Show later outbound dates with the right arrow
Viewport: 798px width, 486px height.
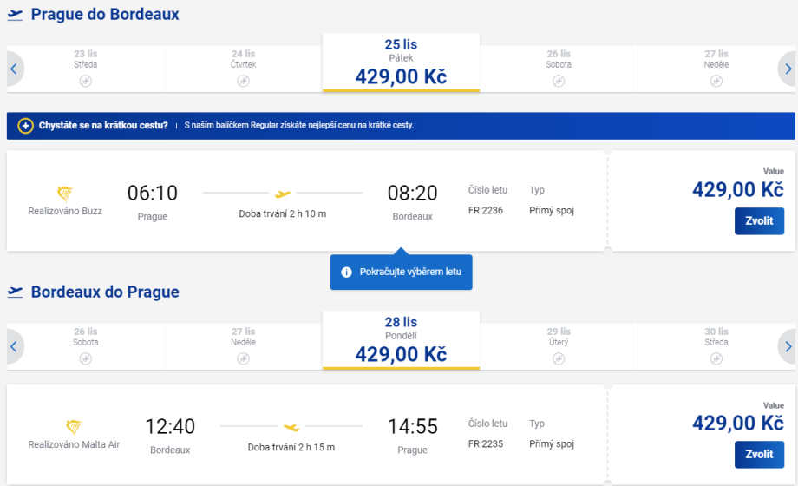787,69
